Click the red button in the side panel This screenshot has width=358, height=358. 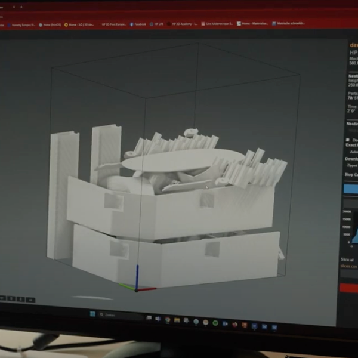[x=348, y=288]
